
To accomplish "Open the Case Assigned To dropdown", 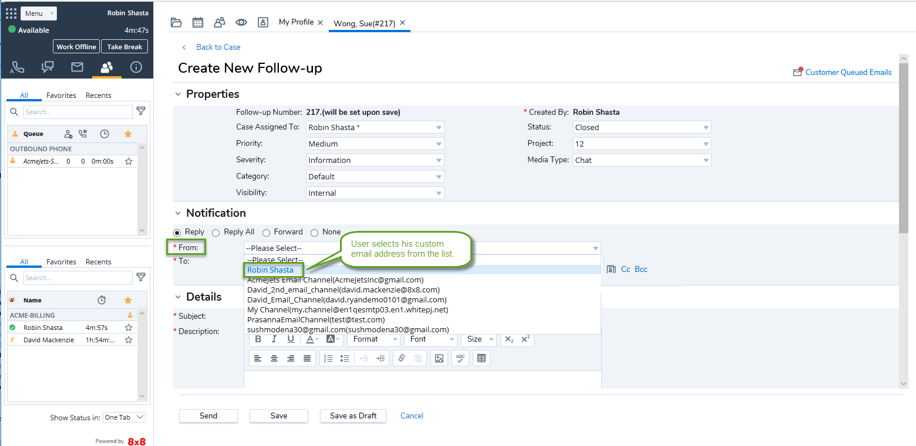I will (375, 127).
